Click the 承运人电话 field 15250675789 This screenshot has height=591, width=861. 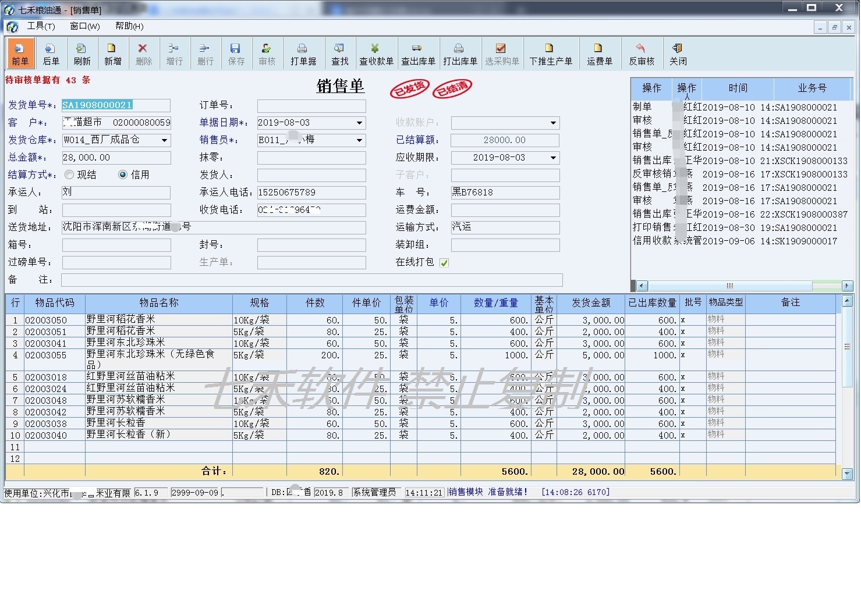(x=311, y=193)
